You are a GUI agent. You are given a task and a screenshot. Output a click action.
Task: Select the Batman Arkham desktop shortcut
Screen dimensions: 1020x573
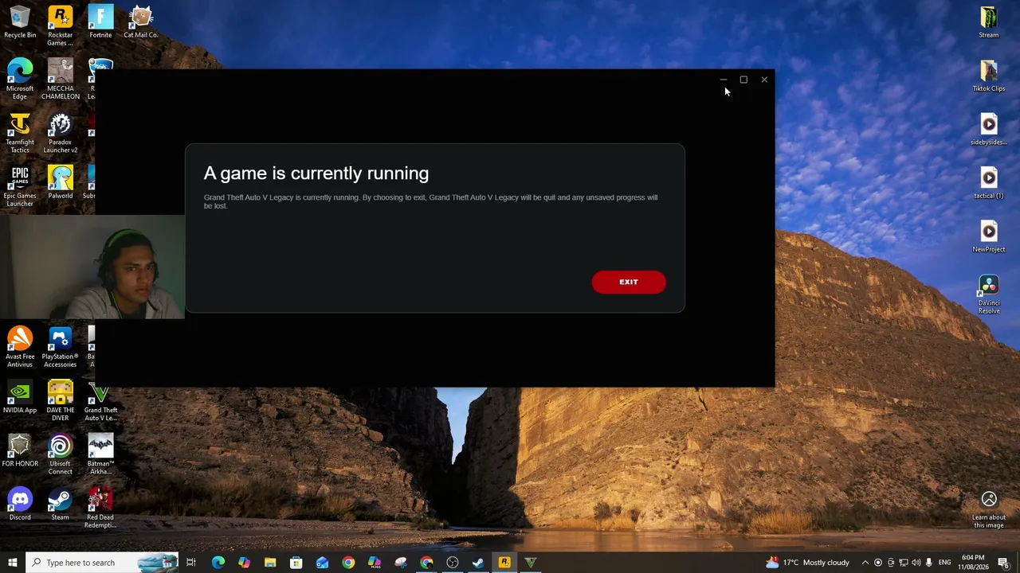(100, 455)
